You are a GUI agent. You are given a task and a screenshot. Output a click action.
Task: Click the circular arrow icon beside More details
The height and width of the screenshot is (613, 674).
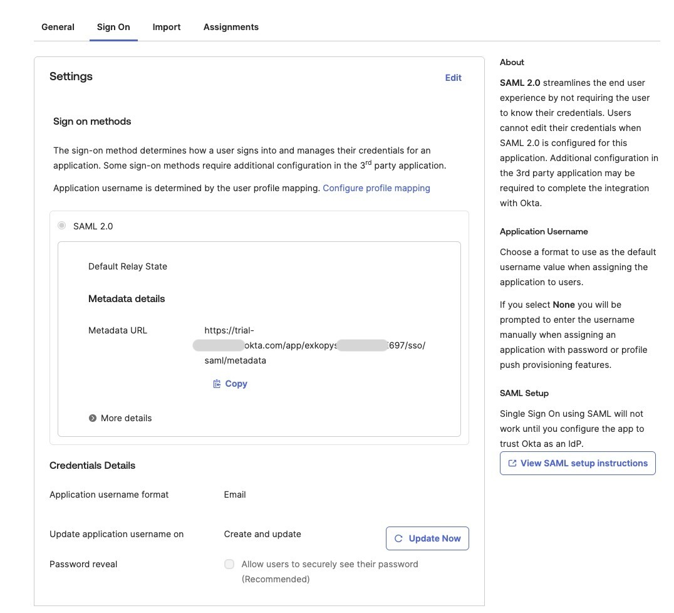93,418
